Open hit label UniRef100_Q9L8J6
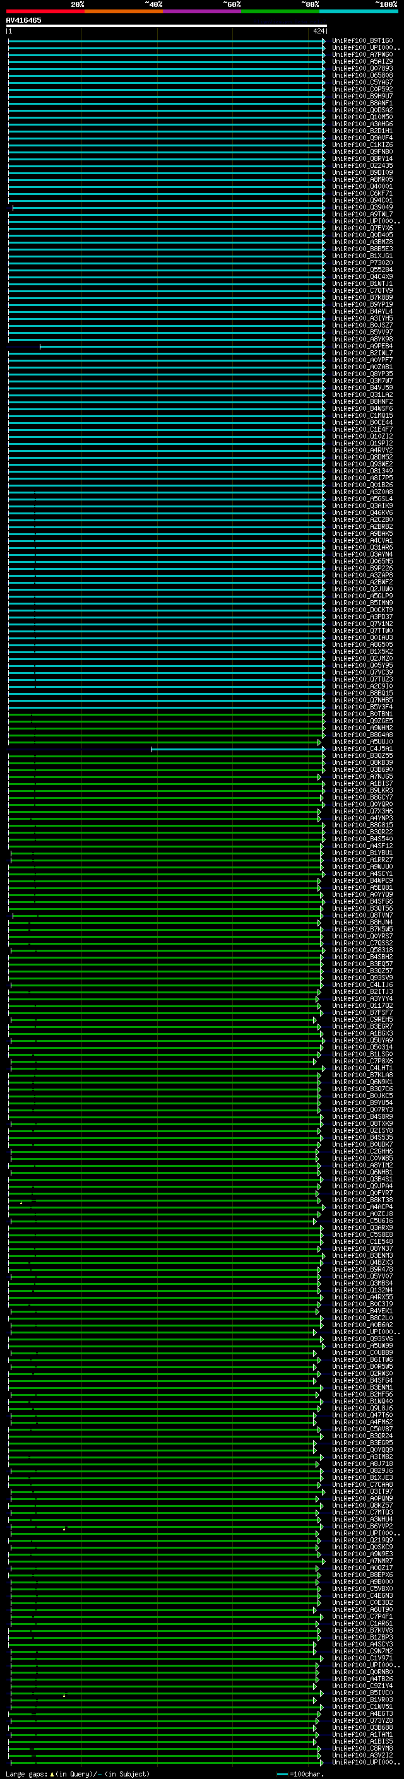This screenshot has height=1779, width=404. click(362, 1407)
